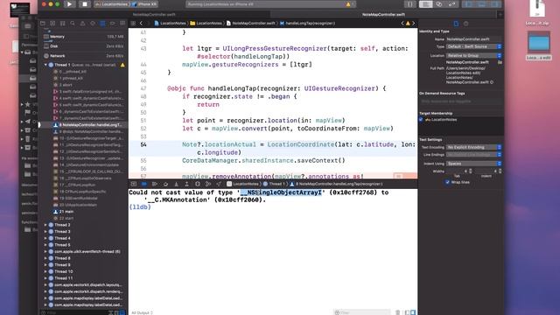Image resolution: width=560 pixels, height=315 pixels.
Task: Click NoteMapController.swift in jump bar
Action: (251, 24)
